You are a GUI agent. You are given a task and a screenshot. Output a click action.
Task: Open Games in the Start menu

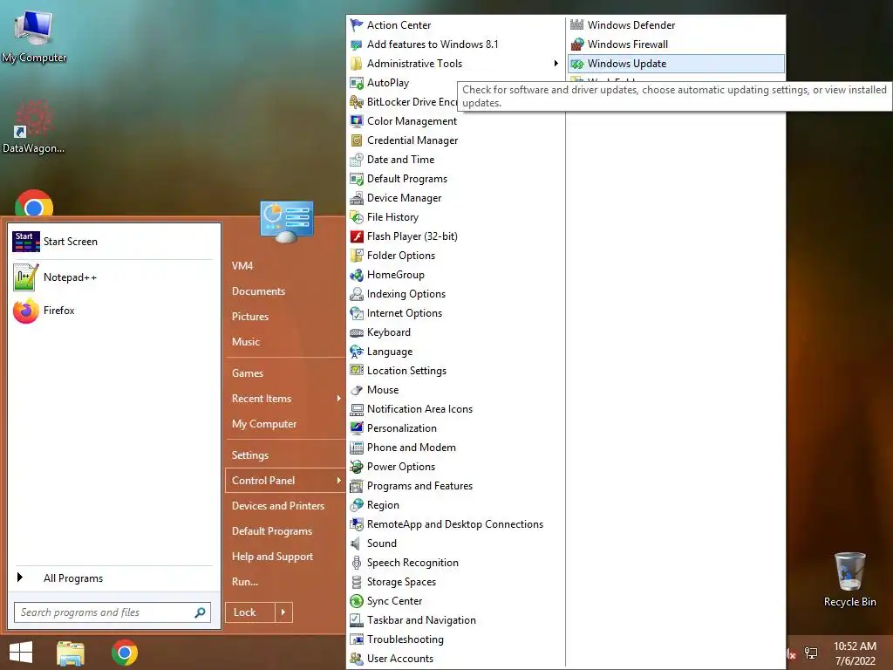[x=248, y=373]
